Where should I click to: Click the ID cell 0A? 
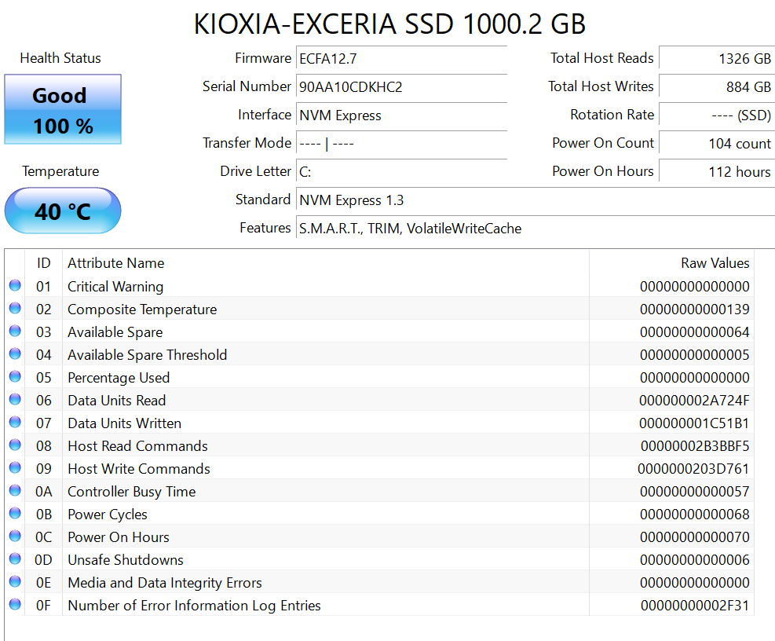43,491
